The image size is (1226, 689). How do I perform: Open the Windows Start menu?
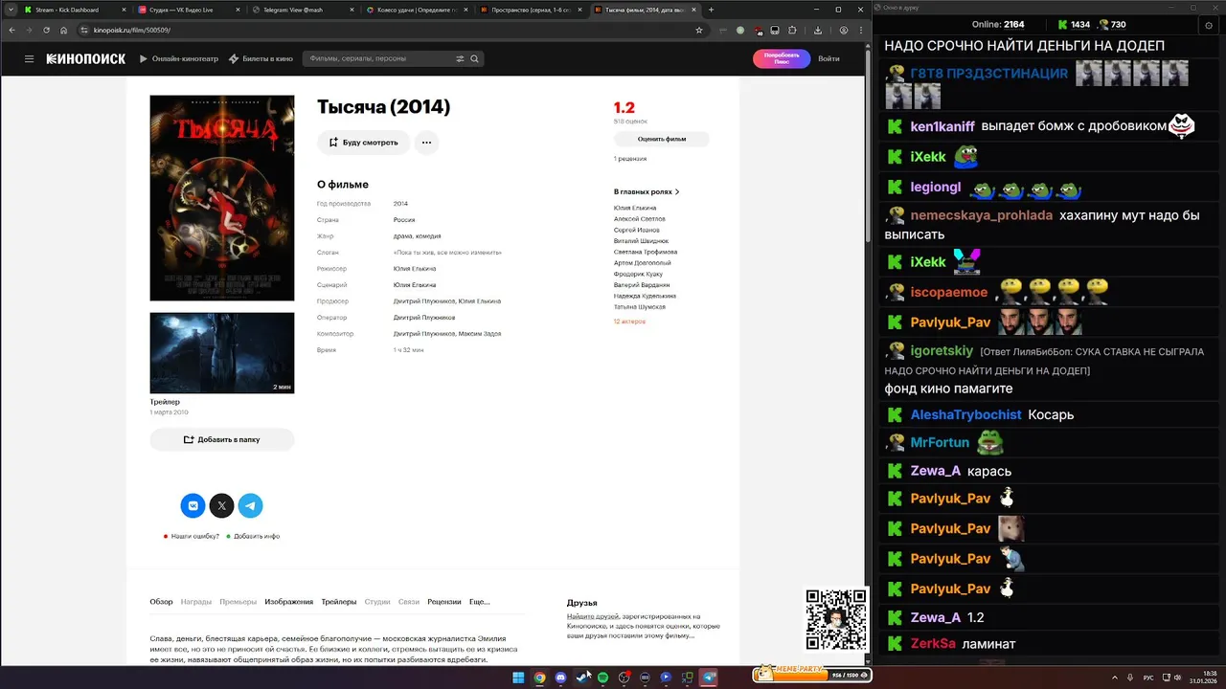click(x=518, y=678)
